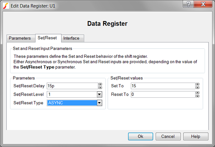This screenshot has width=215, height=147.
Task: Open the Interface tab
Action: pyautogui.click(x=71, y=38)
